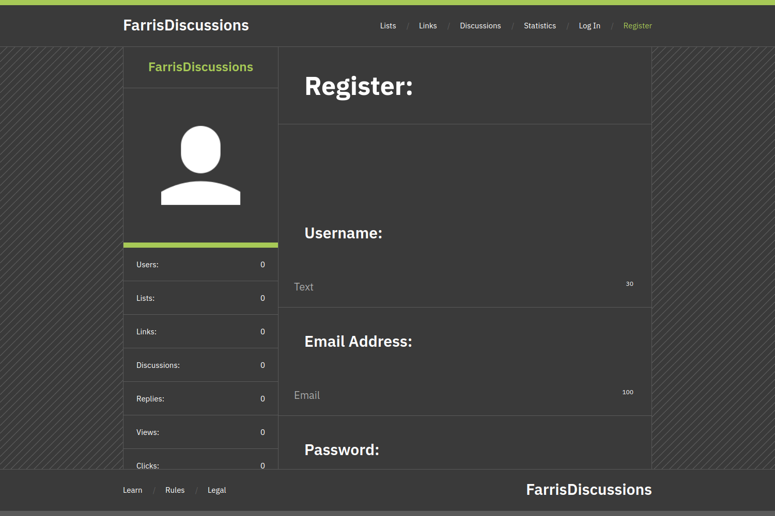Click the Replies: stat row
Screen dimensions: 775x516
pyautogui.click(x=200, y=399)
